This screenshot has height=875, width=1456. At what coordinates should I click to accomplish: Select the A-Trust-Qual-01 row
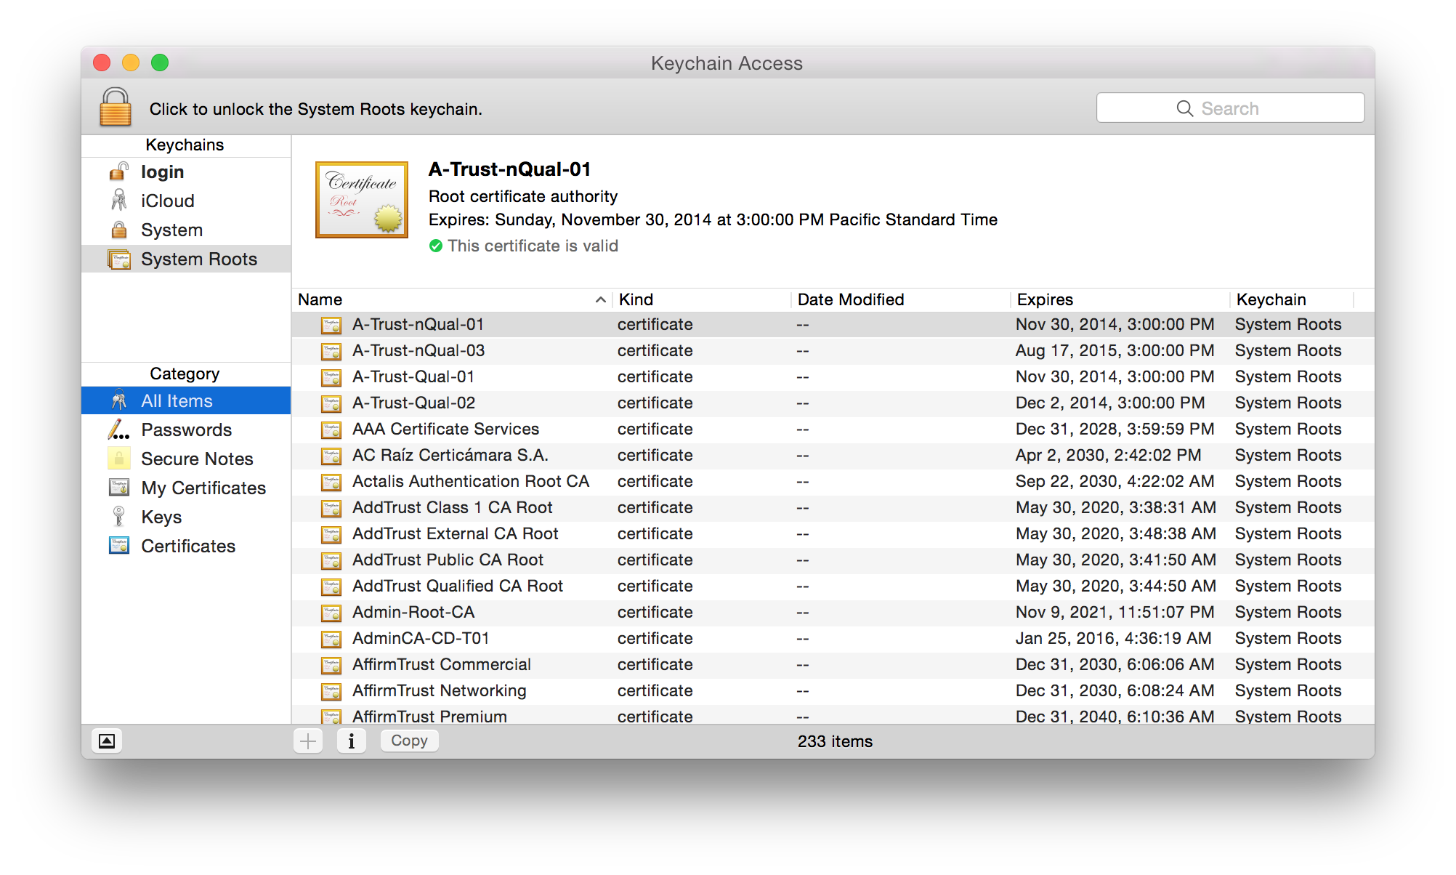click(x=833, y=376)
